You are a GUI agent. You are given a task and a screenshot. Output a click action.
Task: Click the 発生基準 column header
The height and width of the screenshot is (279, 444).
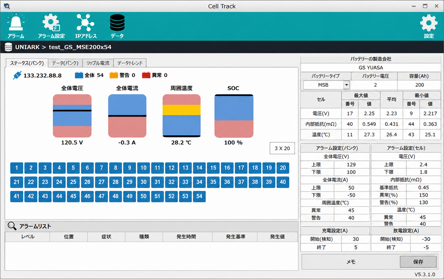click(235, 237)
